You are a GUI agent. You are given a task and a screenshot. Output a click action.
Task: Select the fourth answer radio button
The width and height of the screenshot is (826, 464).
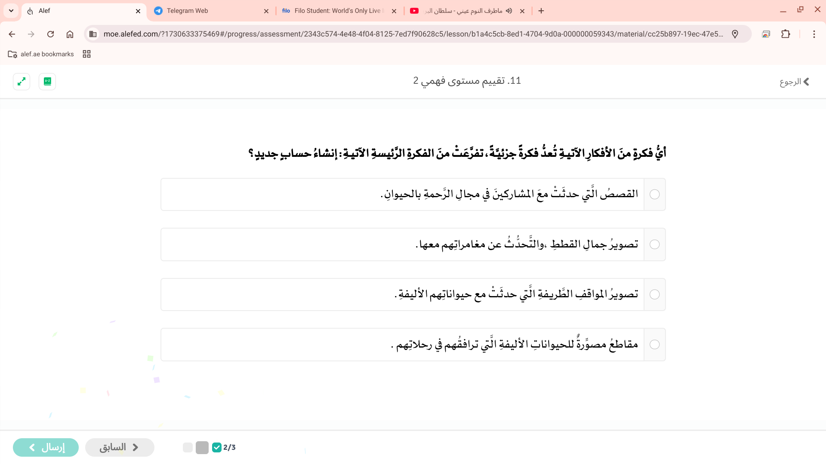tap(654, 345)
